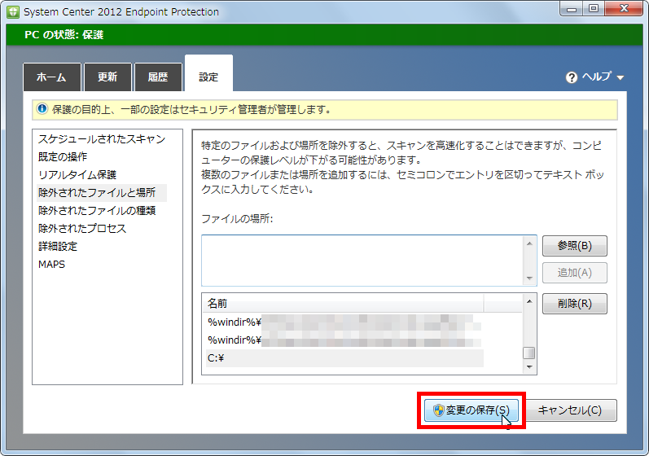Click the 名前 column header
This screenshot has width=649, height=456.
click(x=343, y=303)
